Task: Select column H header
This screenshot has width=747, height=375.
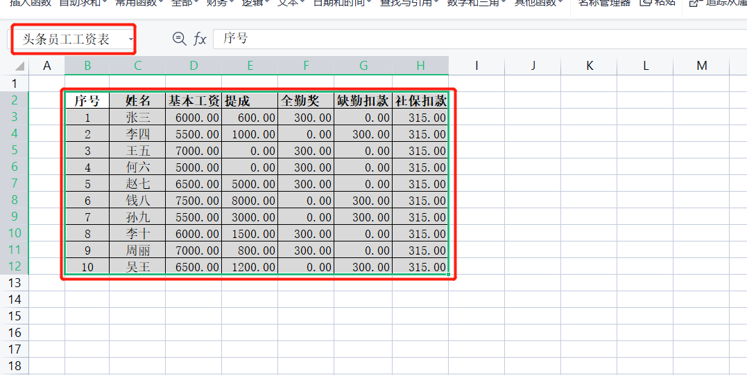Action: pyautogui.click(x=420, y=66)
